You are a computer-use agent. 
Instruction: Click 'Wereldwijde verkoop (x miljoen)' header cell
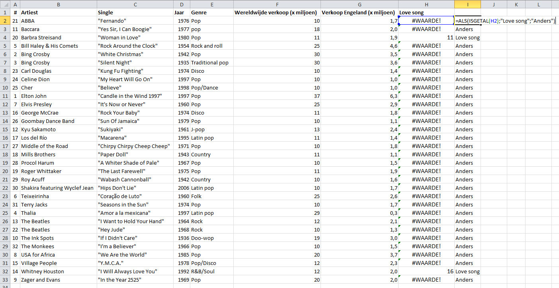[277, 12]
